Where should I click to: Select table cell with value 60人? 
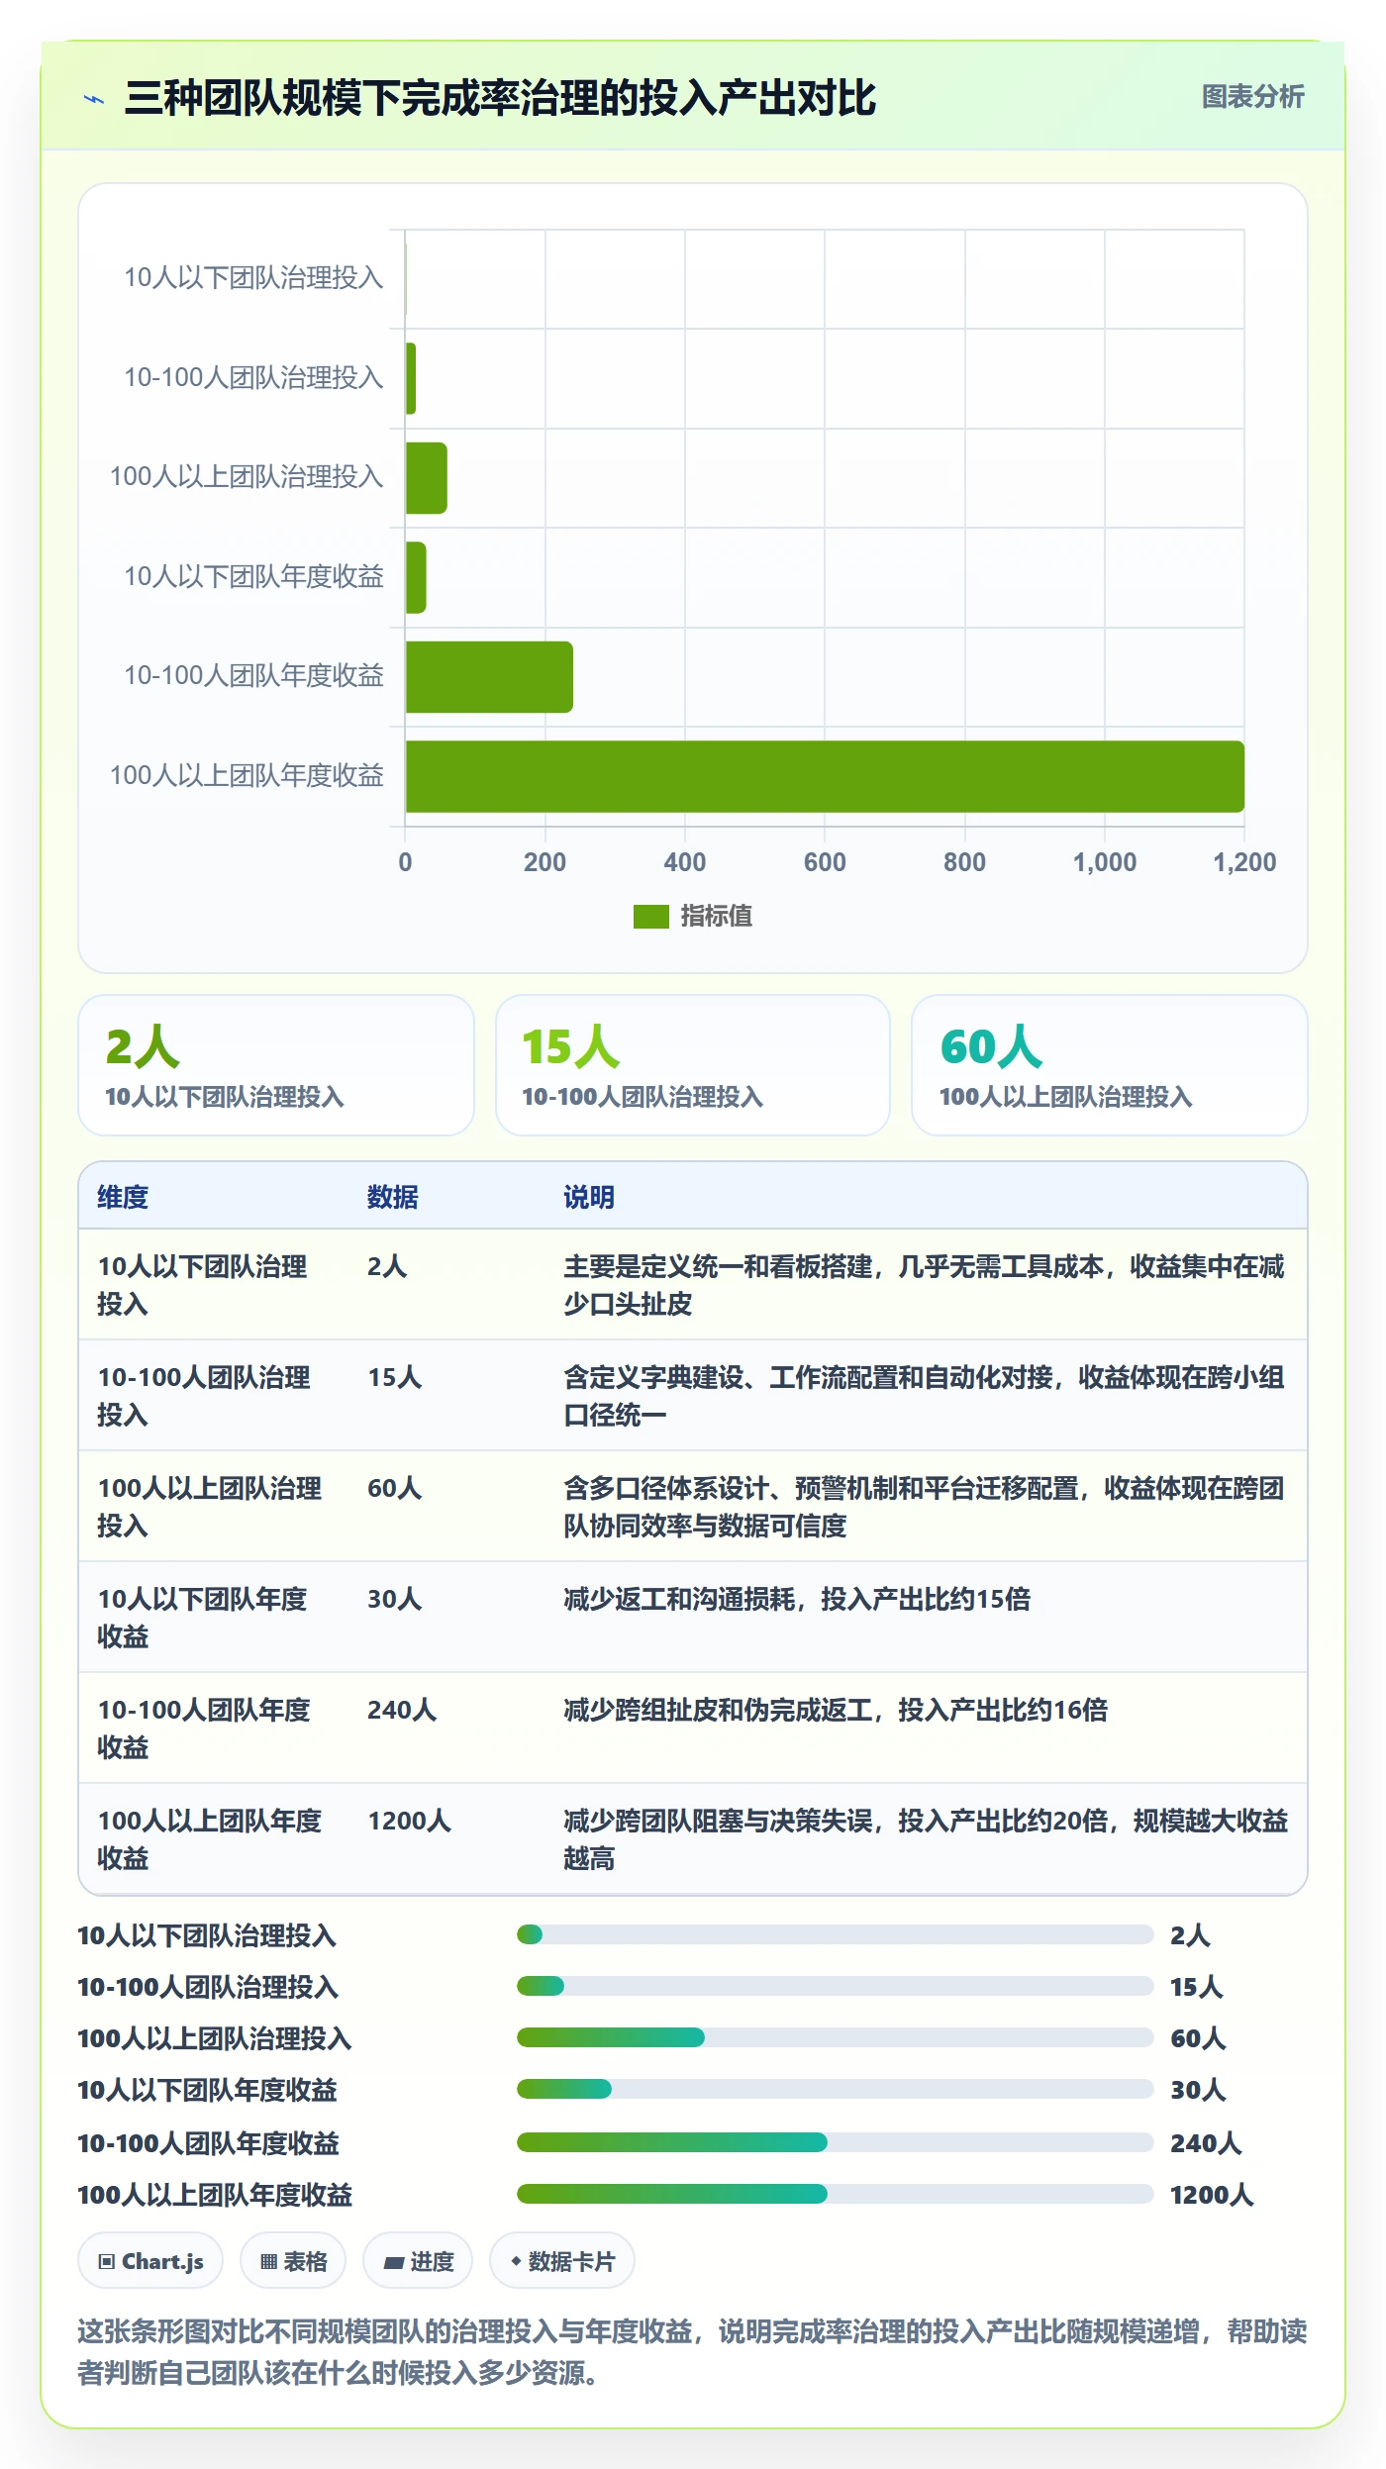coord(395,1488)
